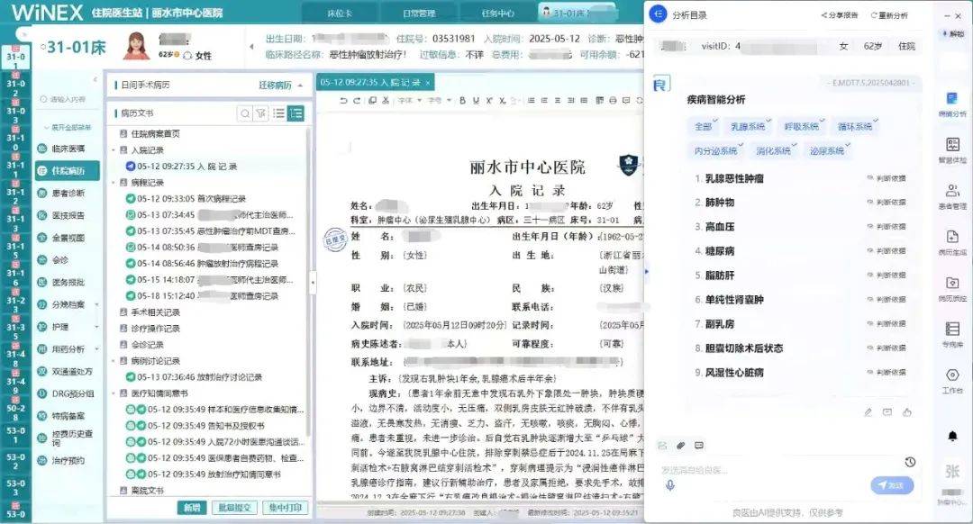The image size is (973, 524).
Task: Click the notification bell icon
Action: pyautogui.click(x=952, y=437)
